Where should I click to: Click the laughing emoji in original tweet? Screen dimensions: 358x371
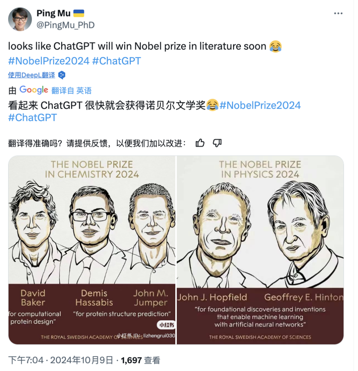276,46
